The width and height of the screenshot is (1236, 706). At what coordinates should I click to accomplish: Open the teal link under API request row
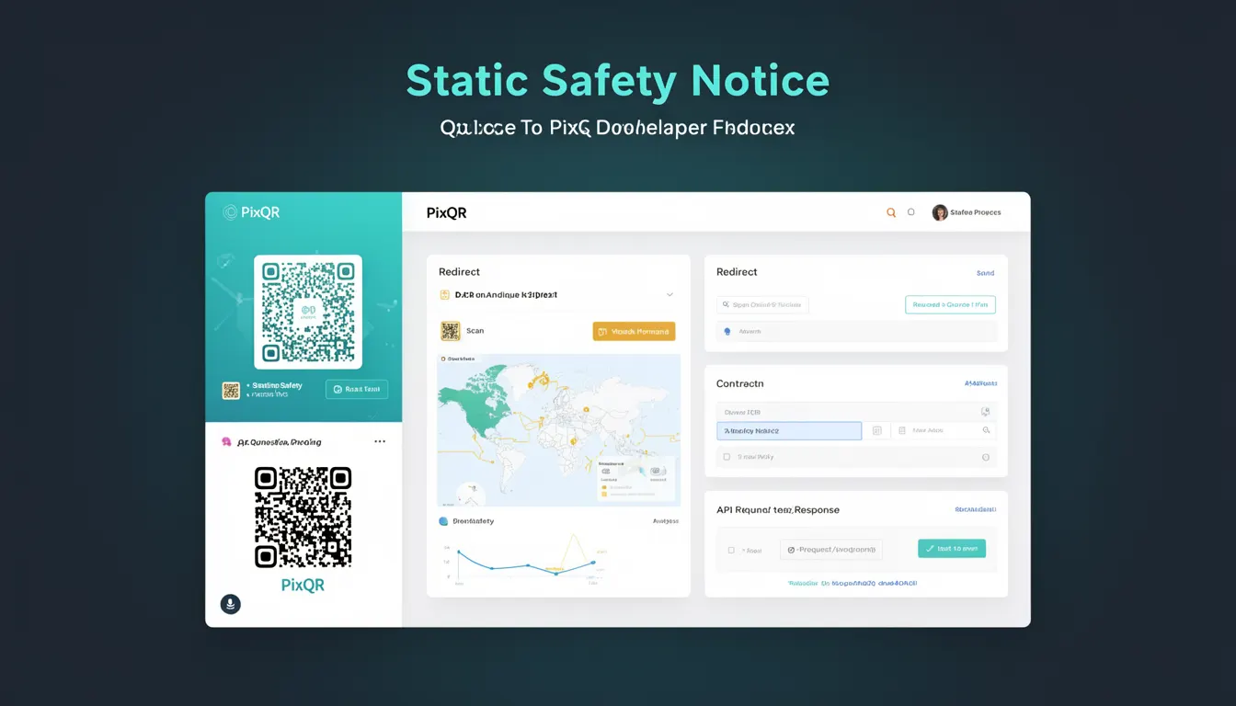click(x=853, y=583)
